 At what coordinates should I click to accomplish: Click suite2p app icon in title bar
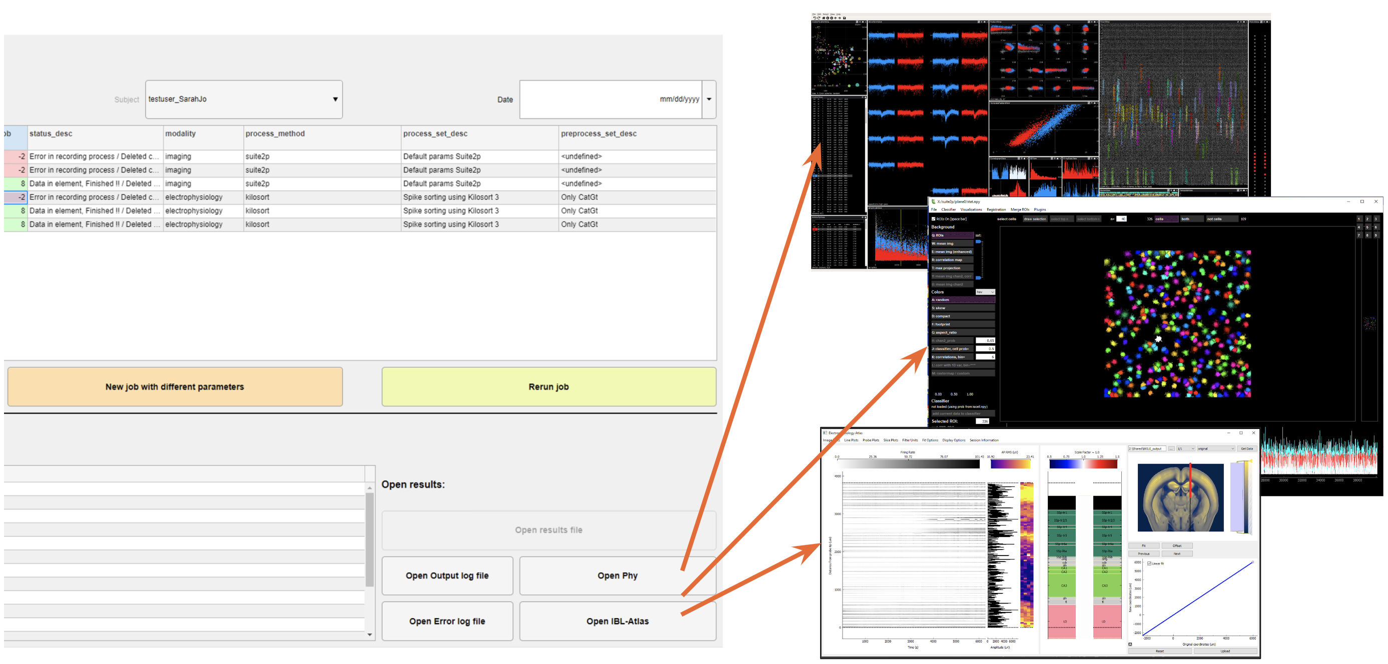933,202
